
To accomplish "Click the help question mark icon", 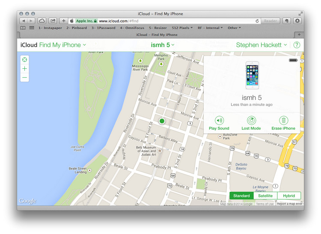I will (x=297, y=45).
